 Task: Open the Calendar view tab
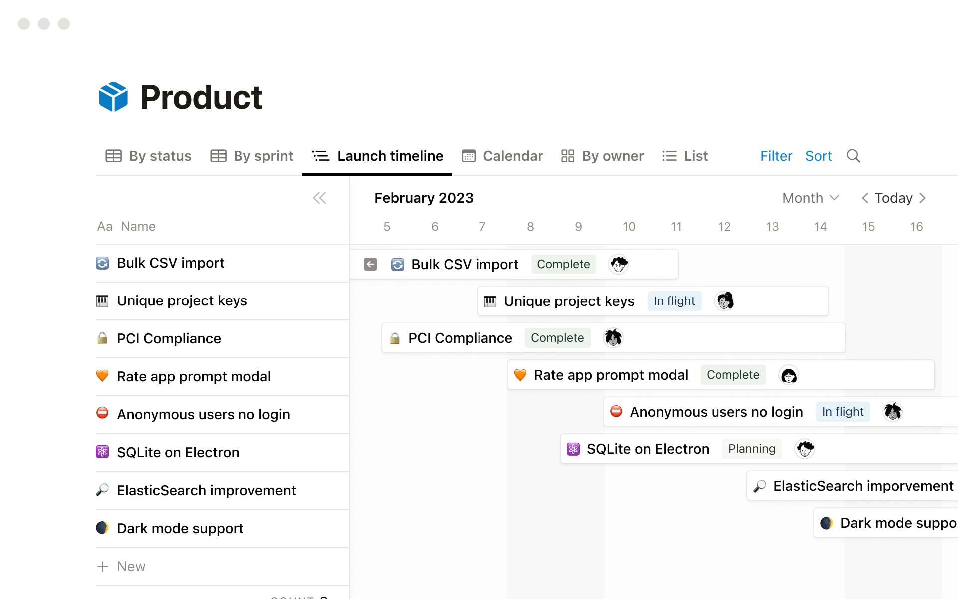pyautogui.click(x=502, y=156)
